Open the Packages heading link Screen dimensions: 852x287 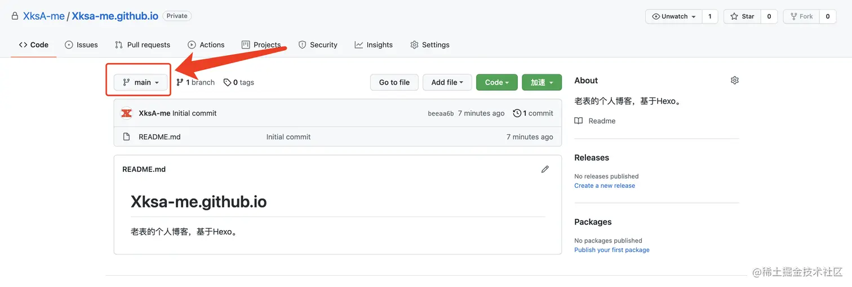click(x=593, y=222)
